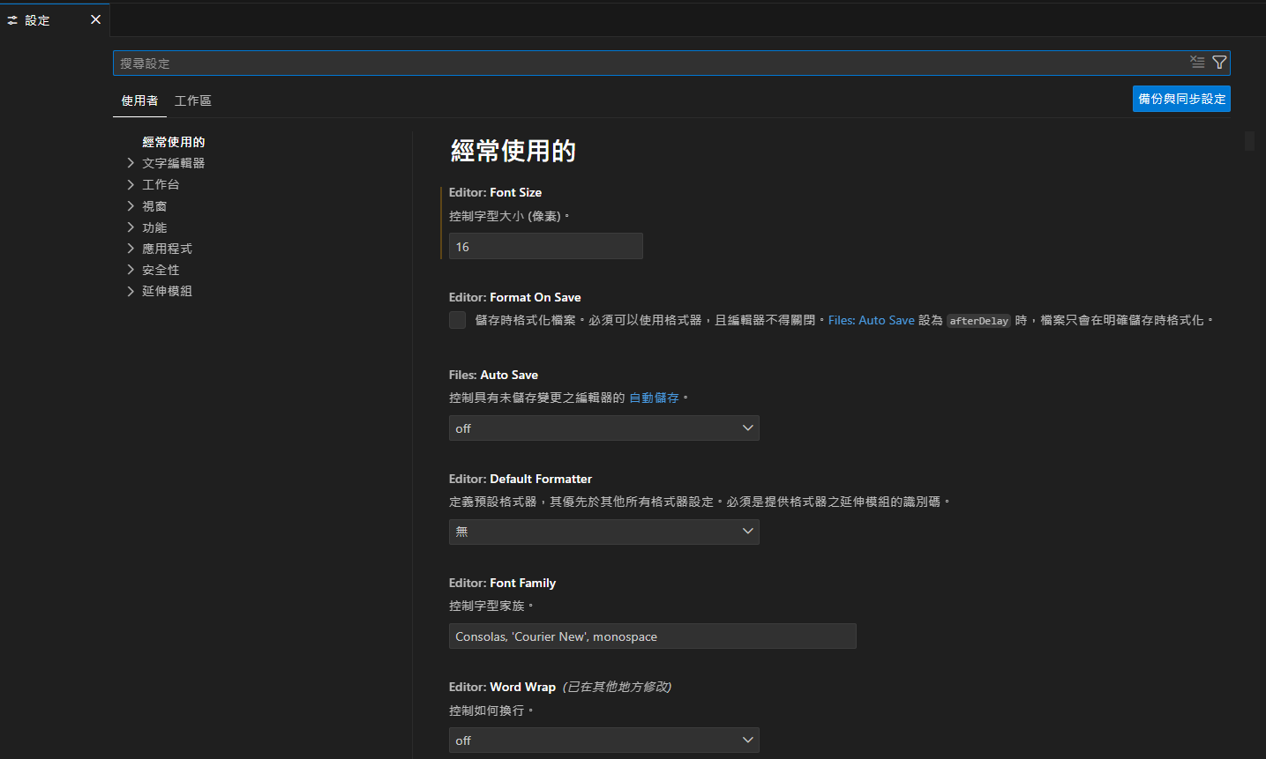Close the 設定 tab
This screenshot has width=1266, height=759.
click(x=95, y=19)
